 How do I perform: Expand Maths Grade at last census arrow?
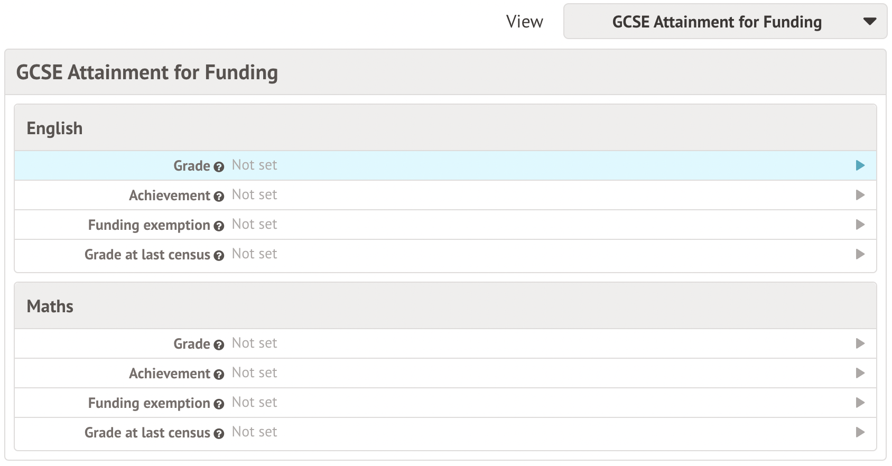860,432
